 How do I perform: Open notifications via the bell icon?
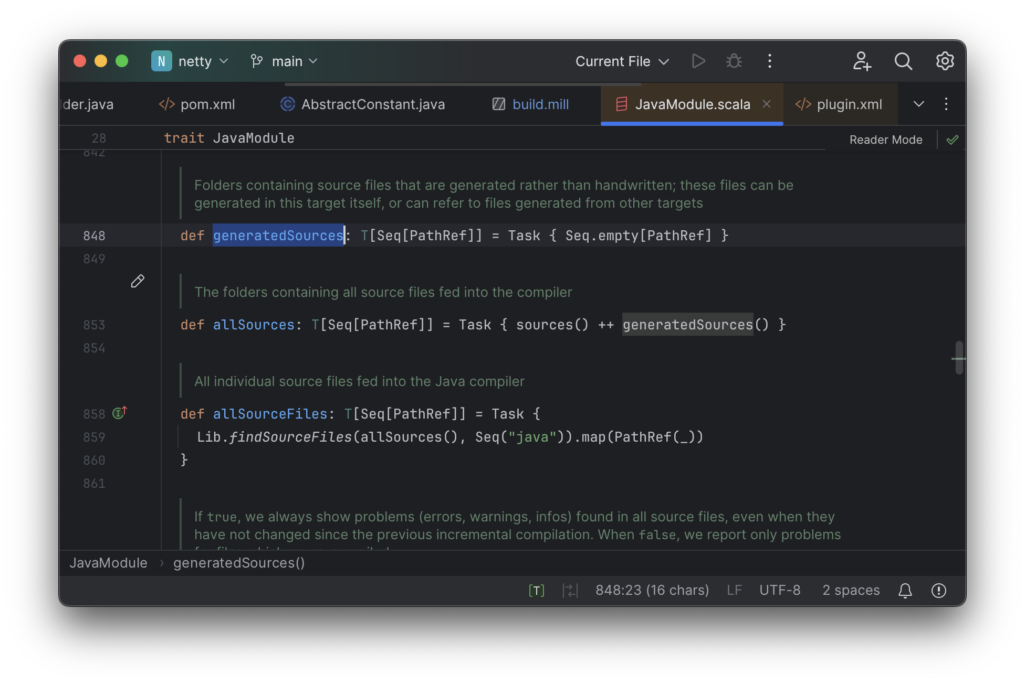(905, 590)
